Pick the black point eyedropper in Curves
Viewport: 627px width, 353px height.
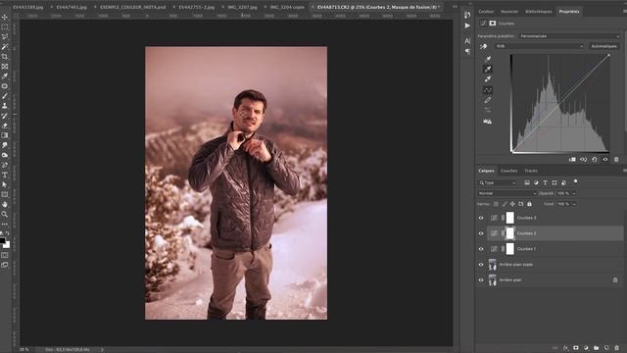(488, 59)
